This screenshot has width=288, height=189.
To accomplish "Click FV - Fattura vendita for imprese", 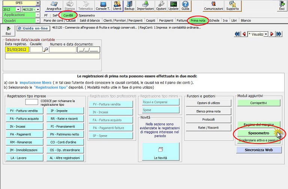I will click(25, 111).
